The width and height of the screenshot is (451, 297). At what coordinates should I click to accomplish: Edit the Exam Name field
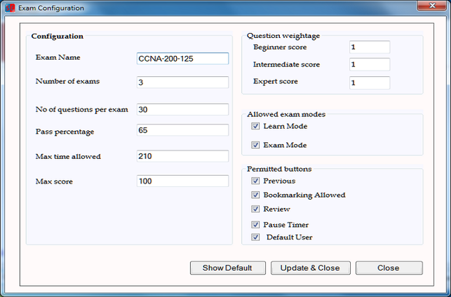(x=182, y=58)
